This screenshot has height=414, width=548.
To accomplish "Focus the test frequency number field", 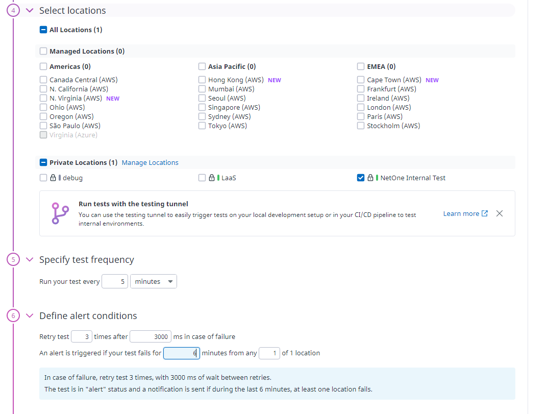I will (115, 281).
